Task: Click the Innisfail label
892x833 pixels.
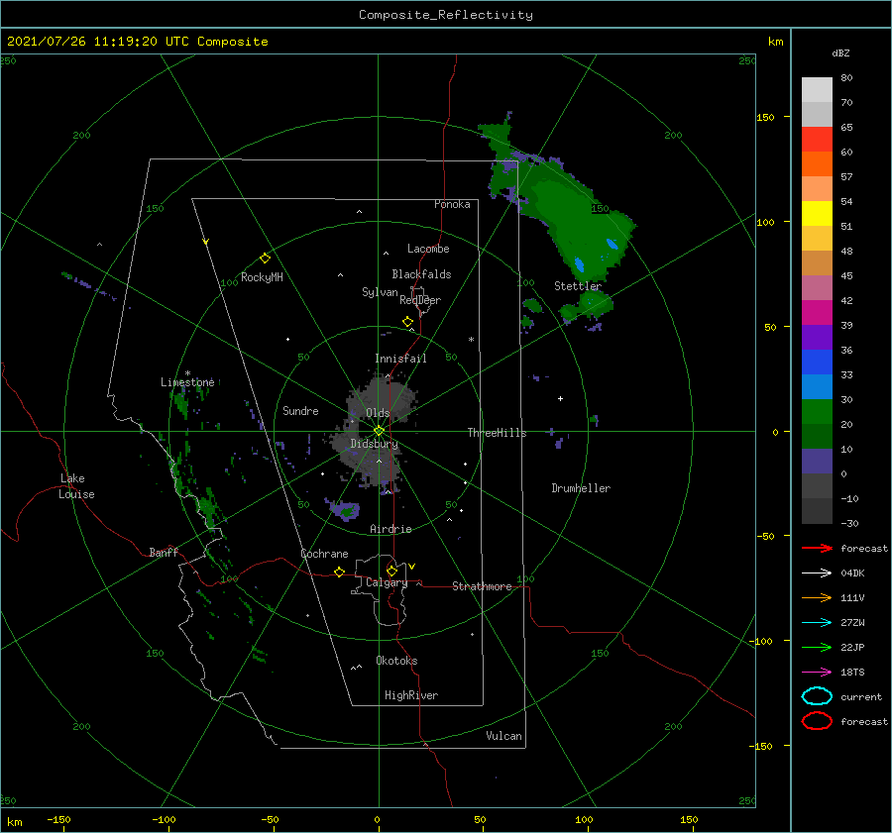Action: (400, 359)
